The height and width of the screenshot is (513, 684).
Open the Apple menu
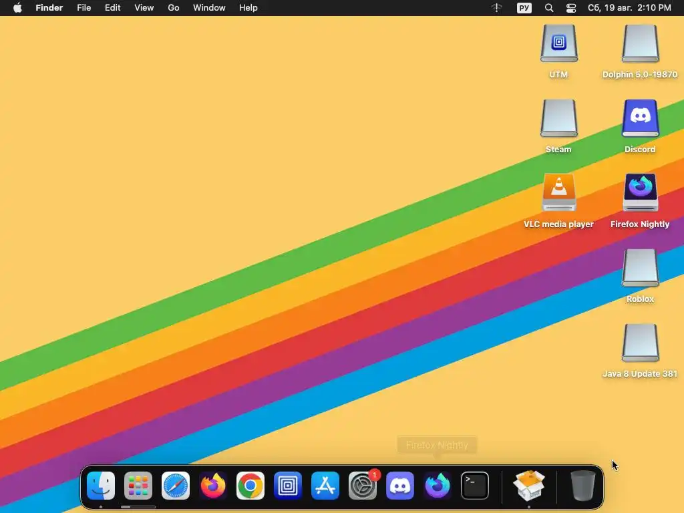17,8
